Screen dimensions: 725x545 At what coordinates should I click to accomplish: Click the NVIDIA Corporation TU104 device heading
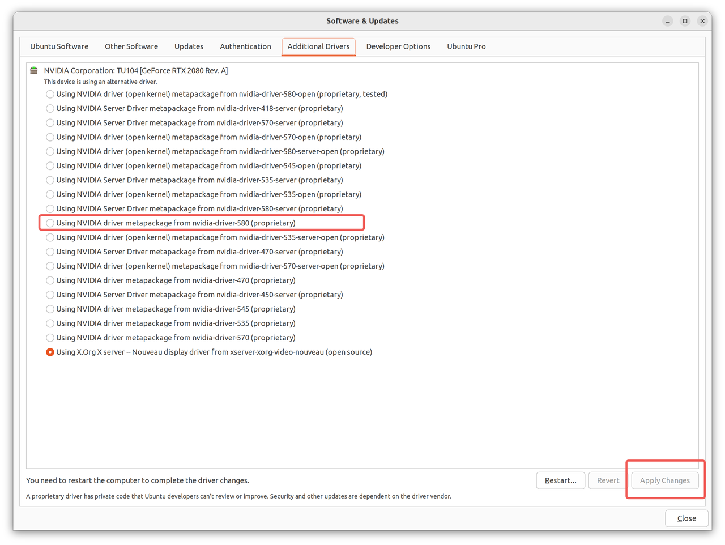[136, 70]
